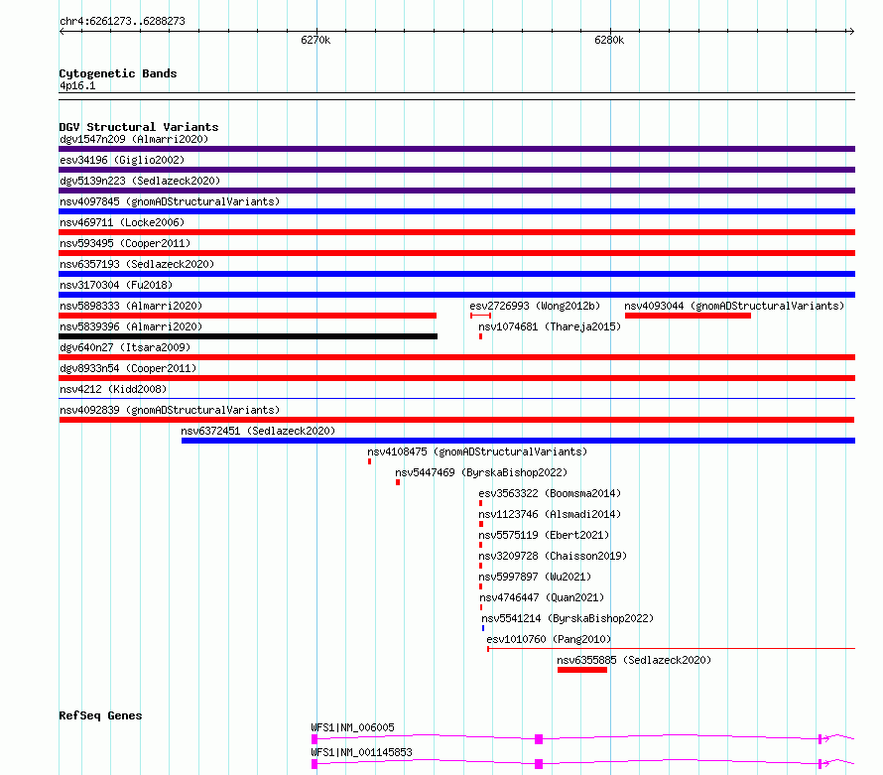Select esv1010760 (Pang2010) label

[x=549, y=639]
